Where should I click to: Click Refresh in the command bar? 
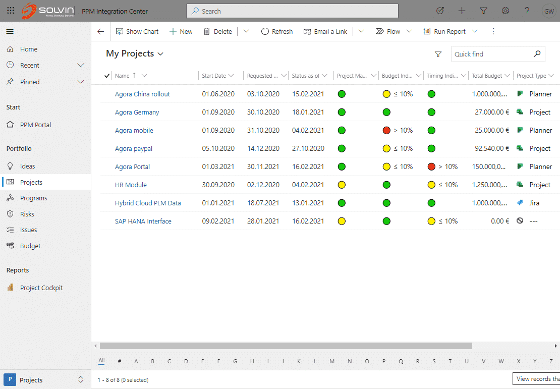point(277,31)
